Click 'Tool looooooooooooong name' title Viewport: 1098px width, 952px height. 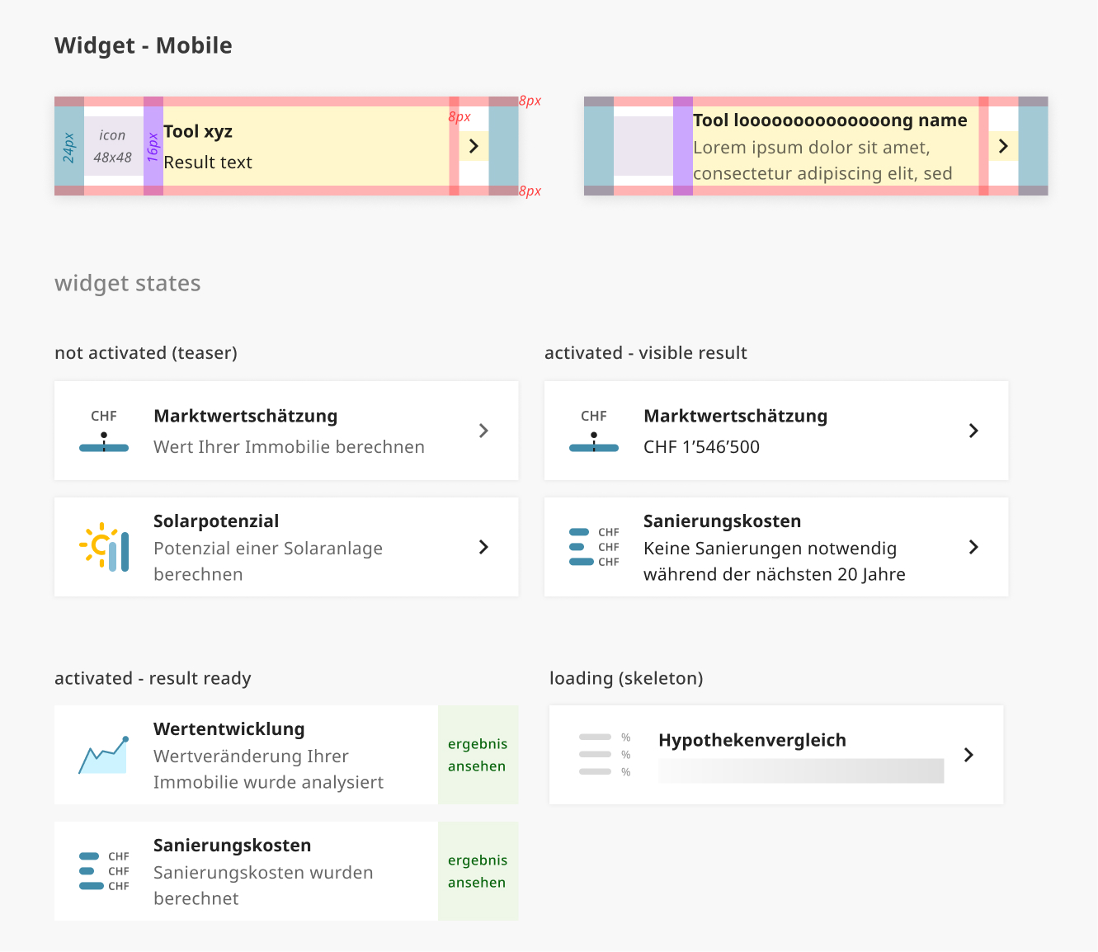(830, 120)
